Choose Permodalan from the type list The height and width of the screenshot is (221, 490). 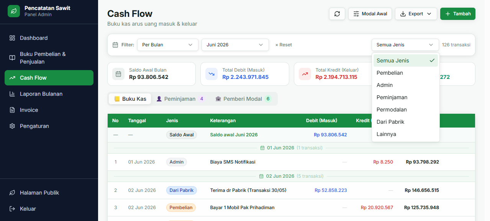pyautogui.click(x=406, y=110)
